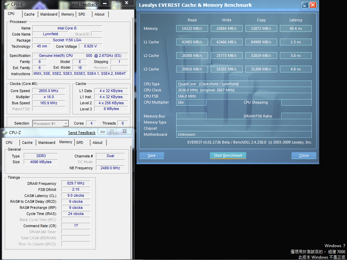The width and height of the screenshot is (347, 260).
Task: Click the Start Benchmark button
Action: 228,156
